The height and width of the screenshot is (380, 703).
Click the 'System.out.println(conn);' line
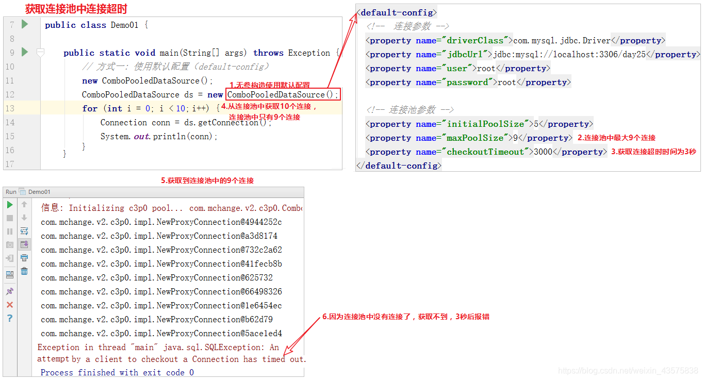tap(159, 136)
